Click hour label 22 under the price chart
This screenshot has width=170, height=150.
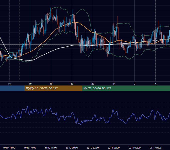pyautogui.click(x=93, y=84)
